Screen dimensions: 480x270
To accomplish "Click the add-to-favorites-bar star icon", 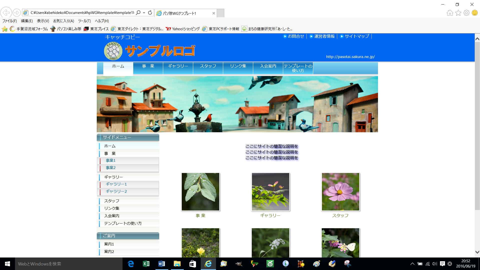I will click(5, 29).
